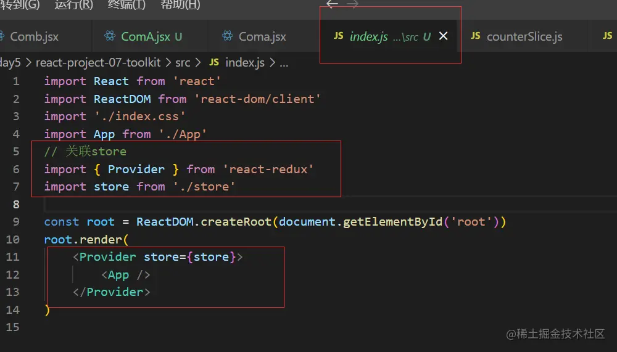Click ReactDOM identifier on line 2
617x352 pixels.
[122, 99]
